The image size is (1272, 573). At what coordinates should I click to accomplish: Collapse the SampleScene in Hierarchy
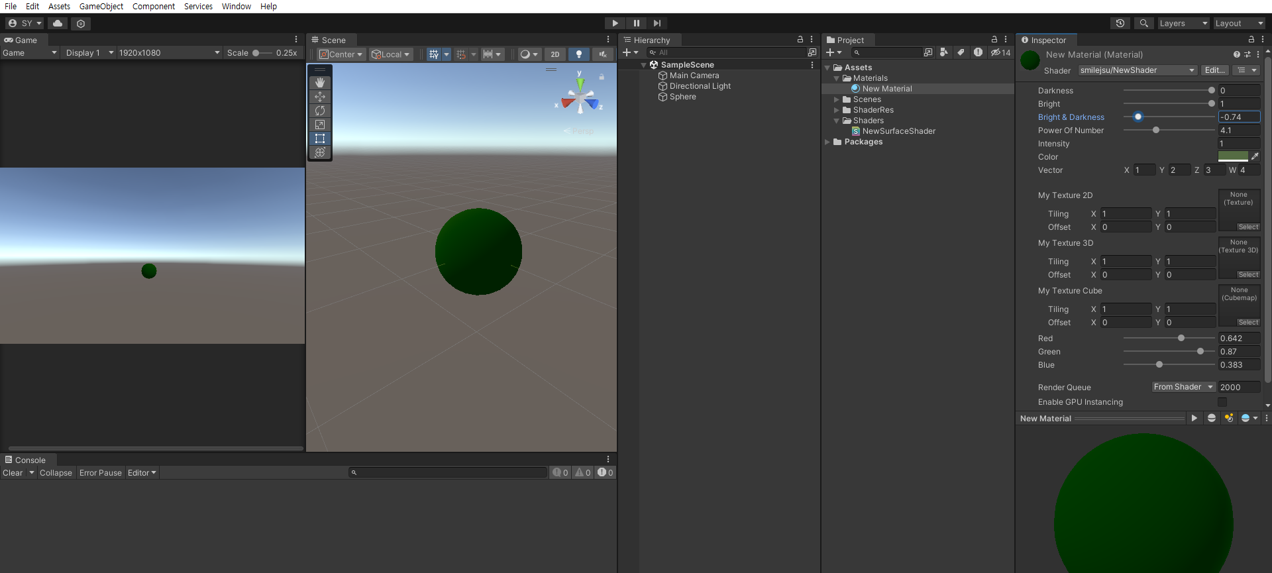(643, 65)
